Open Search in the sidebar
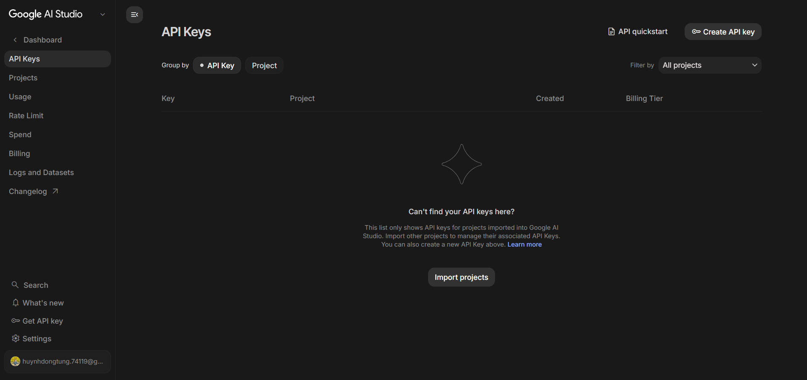The width and height of the screenshot is (807, 380). pyautogui.click(x=58, y=285)
